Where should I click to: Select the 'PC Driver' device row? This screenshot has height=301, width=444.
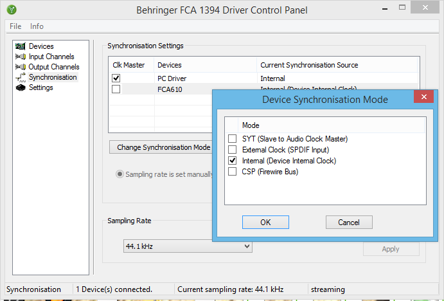click(263, 78)
